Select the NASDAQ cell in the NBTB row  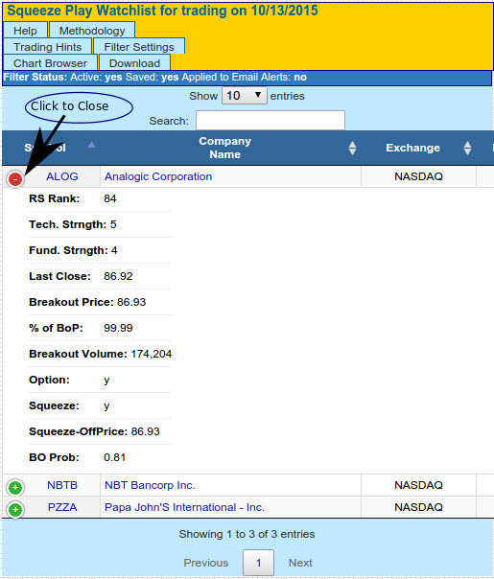click(x=418, y=485)
